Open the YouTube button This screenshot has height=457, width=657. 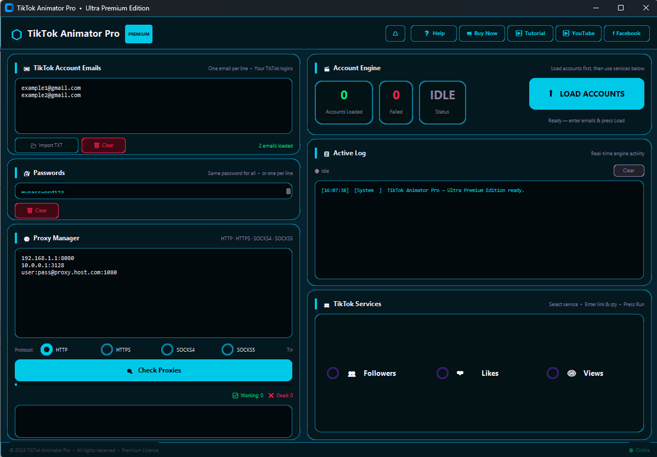point(579,33)
